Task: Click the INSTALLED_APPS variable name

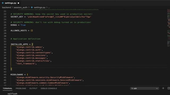Action: pyautogui.click(x=19, y=44)
